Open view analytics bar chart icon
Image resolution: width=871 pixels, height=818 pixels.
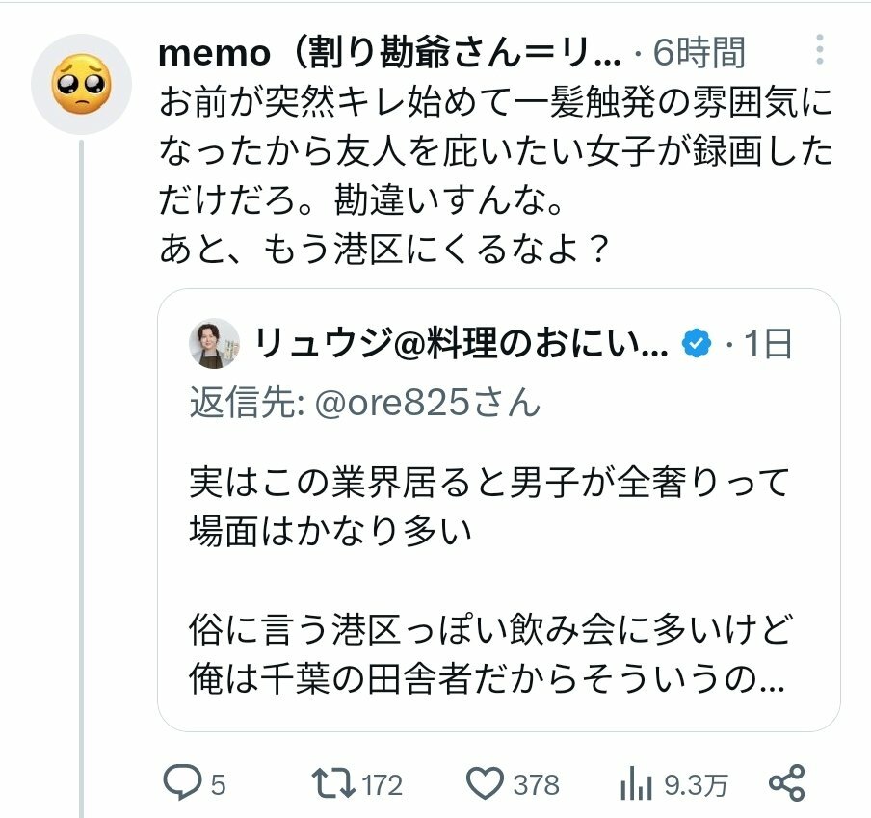(x=638, y=783)
